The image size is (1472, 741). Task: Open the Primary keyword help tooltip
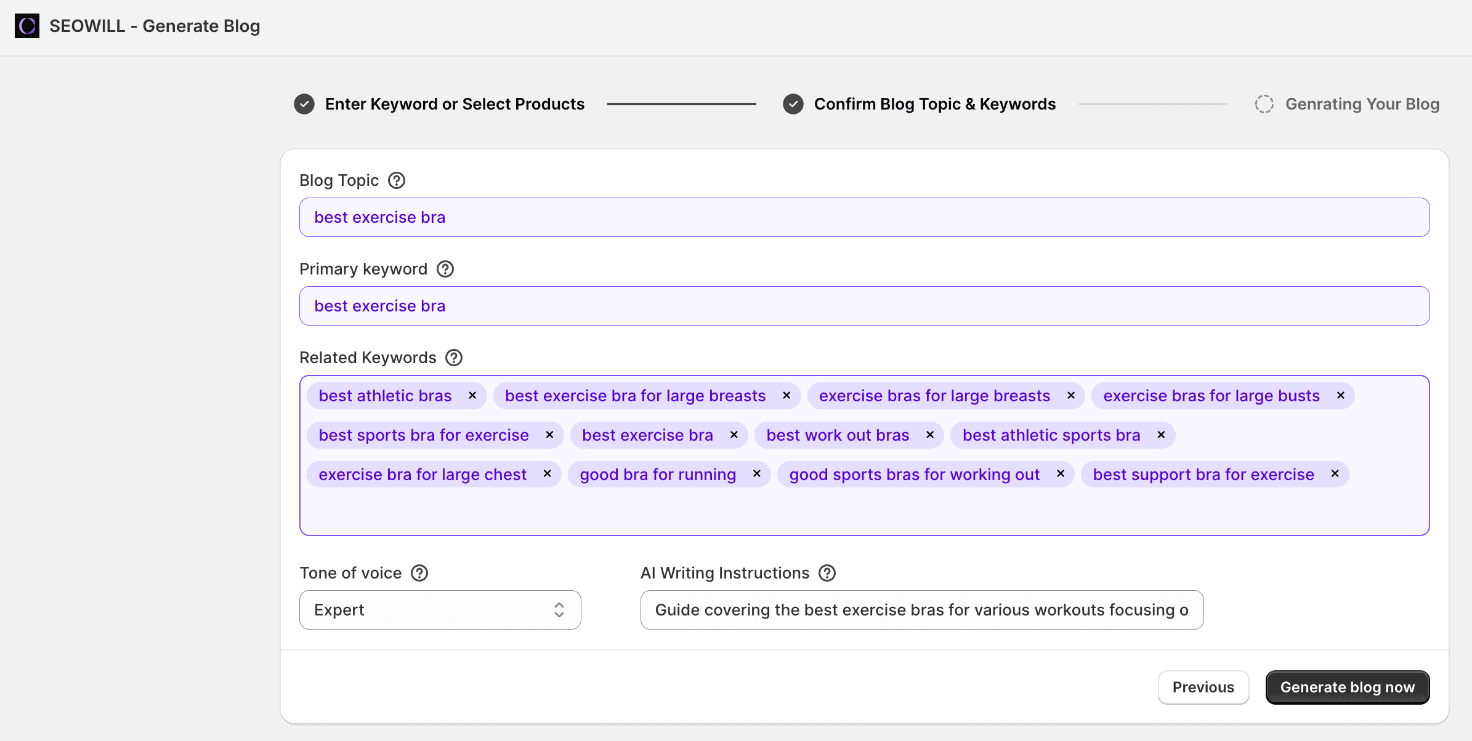tap(445, 268)
